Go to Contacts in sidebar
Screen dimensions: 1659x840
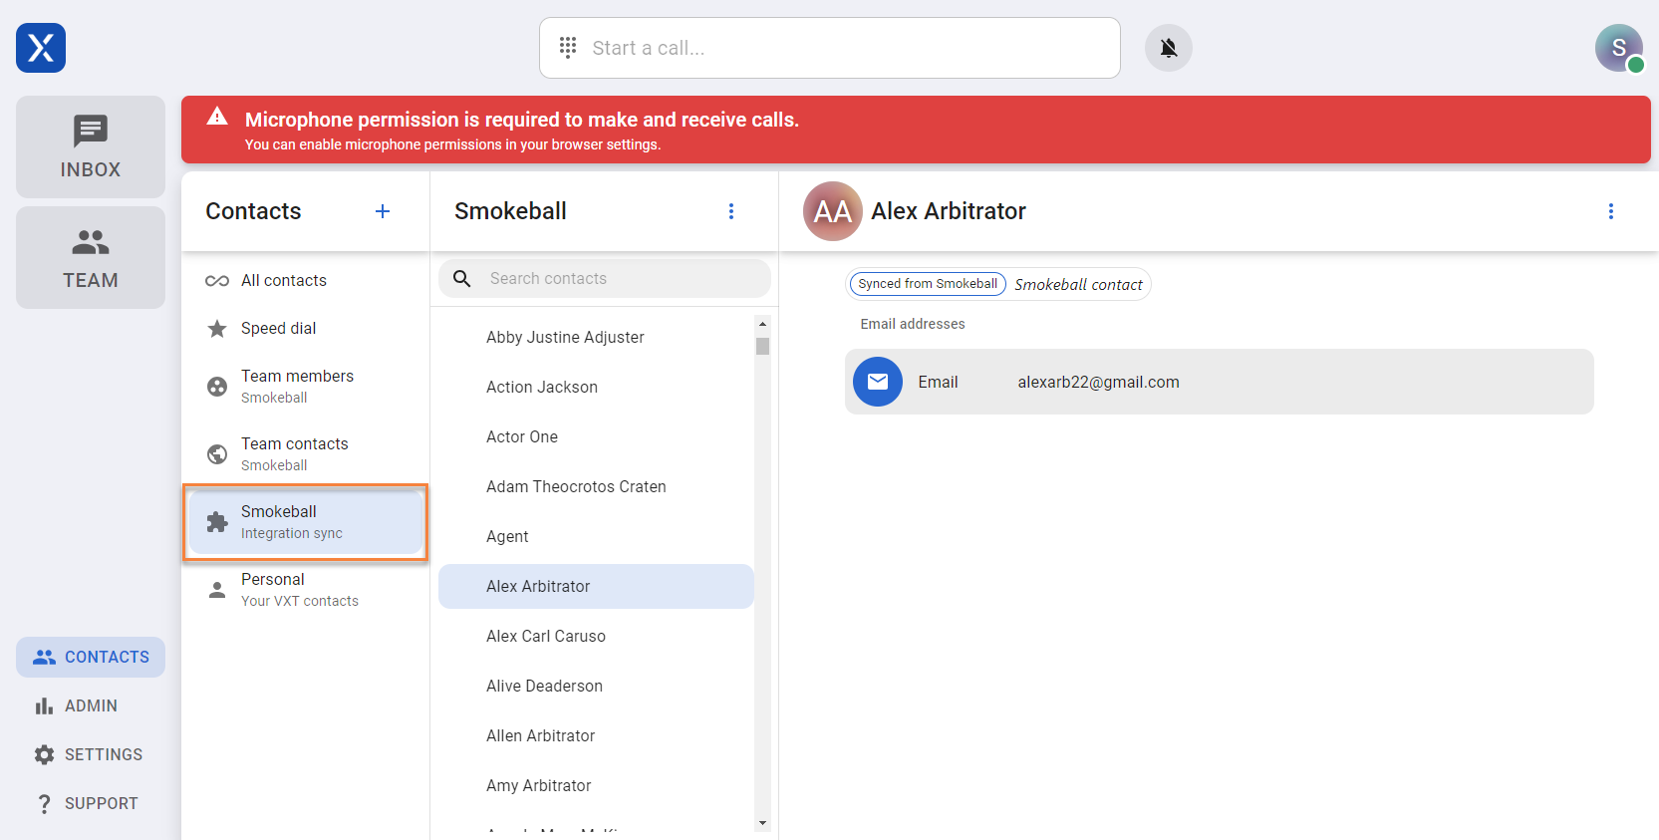[91, 657]
